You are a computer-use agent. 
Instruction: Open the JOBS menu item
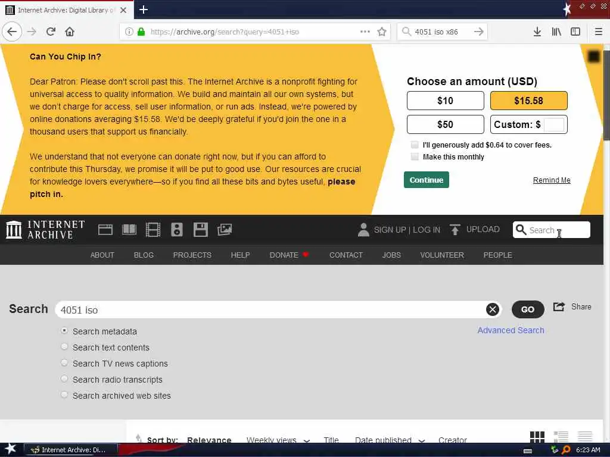point(391,255)
